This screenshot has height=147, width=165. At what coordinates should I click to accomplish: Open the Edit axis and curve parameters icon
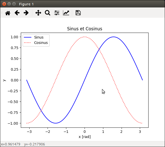[x=66, y=13]
